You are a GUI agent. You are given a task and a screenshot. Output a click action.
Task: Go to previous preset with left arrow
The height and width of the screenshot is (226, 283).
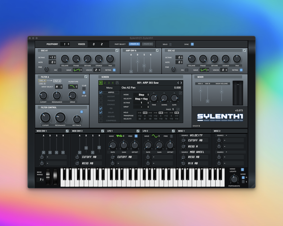(178, 83)
